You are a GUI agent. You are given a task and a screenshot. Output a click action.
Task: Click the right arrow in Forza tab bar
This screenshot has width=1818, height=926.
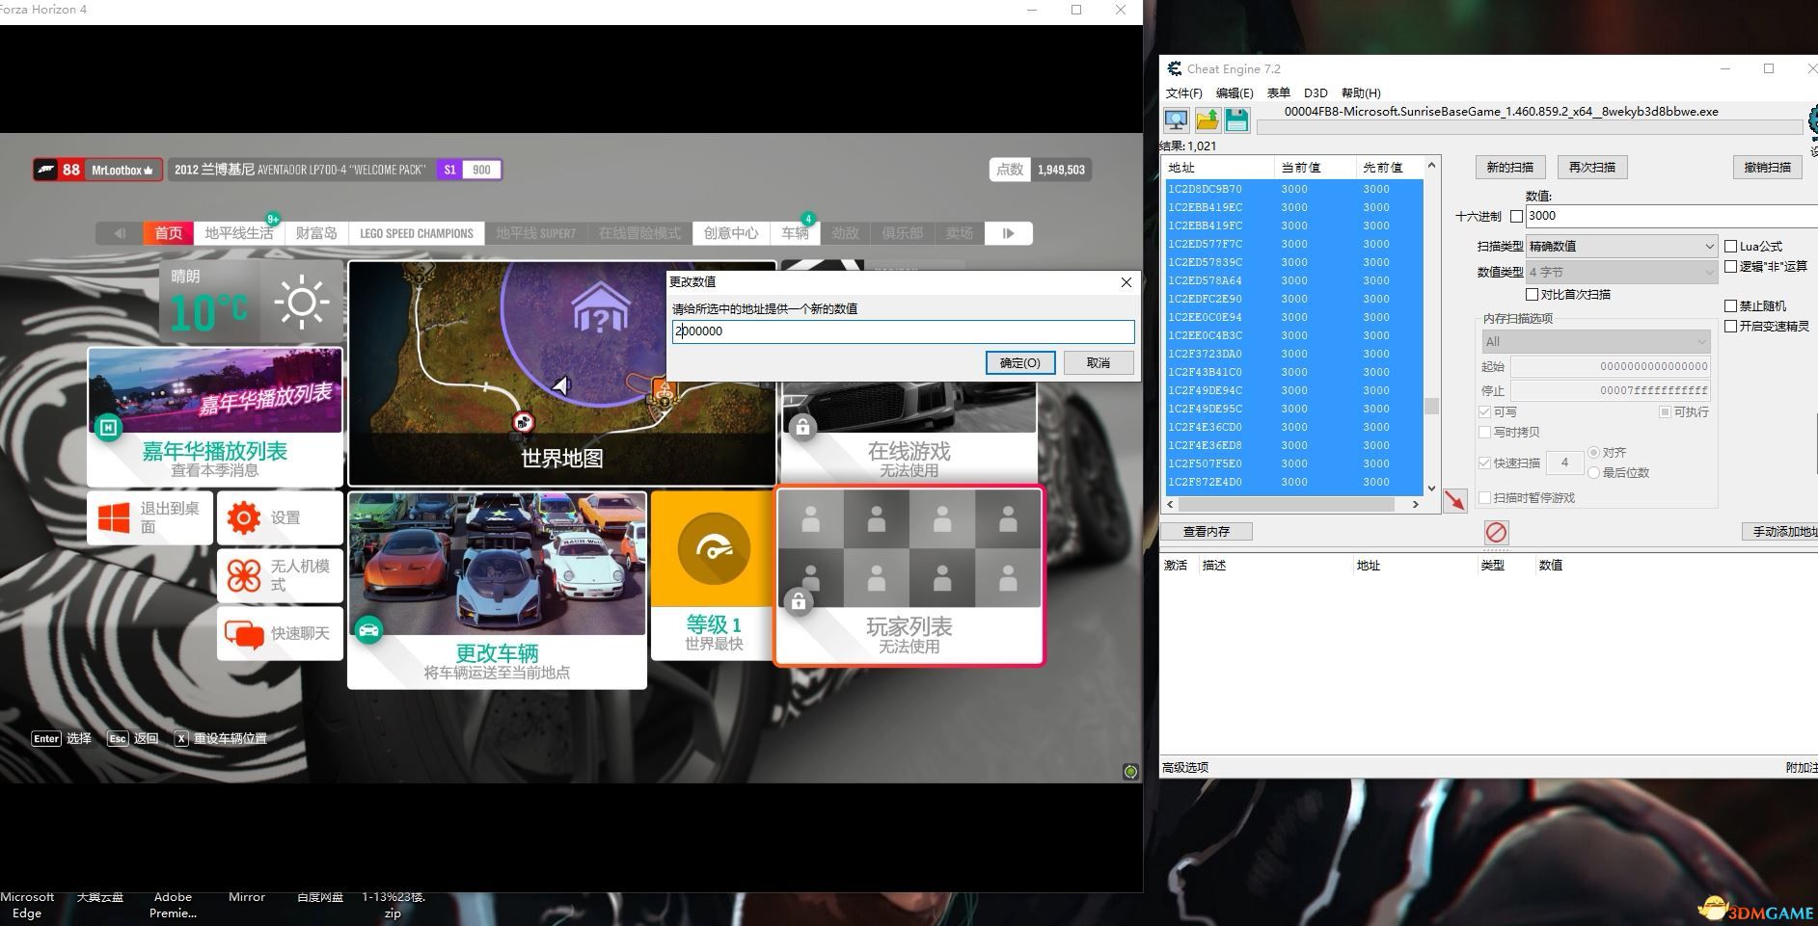[1009, 233]
